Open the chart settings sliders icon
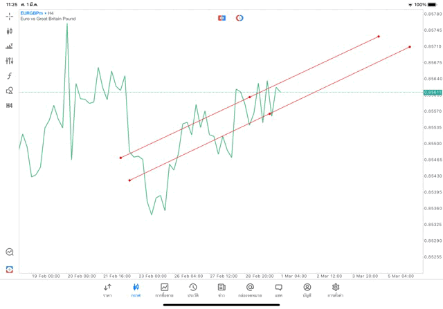Screen dimensions: 443x309 10,61
